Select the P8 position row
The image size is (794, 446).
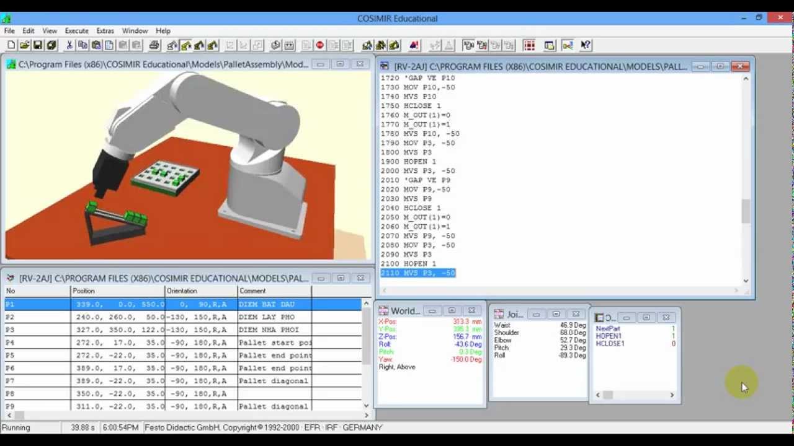tap(183, 393)
